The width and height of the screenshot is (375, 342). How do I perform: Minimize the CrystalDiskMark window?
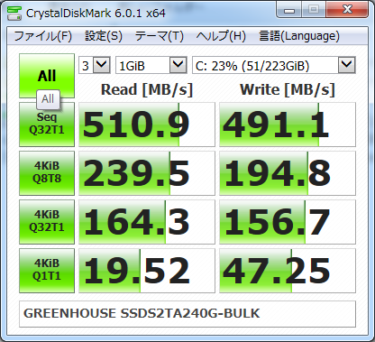point(289,10)
